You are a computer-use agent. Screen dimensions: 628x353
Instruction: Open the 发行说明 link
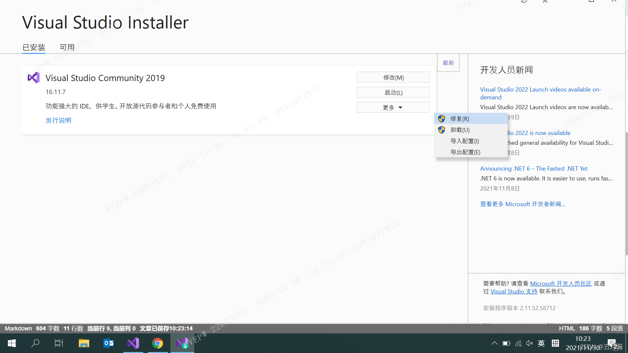click(x=58, y=120)
